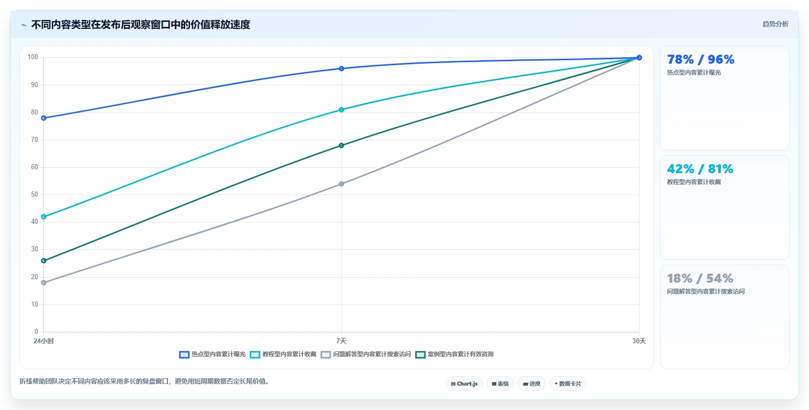Image resolution: width=809 pixels, height=410 pixels.
Task: Click the trend icon beside the chart title
Action: 23,25
